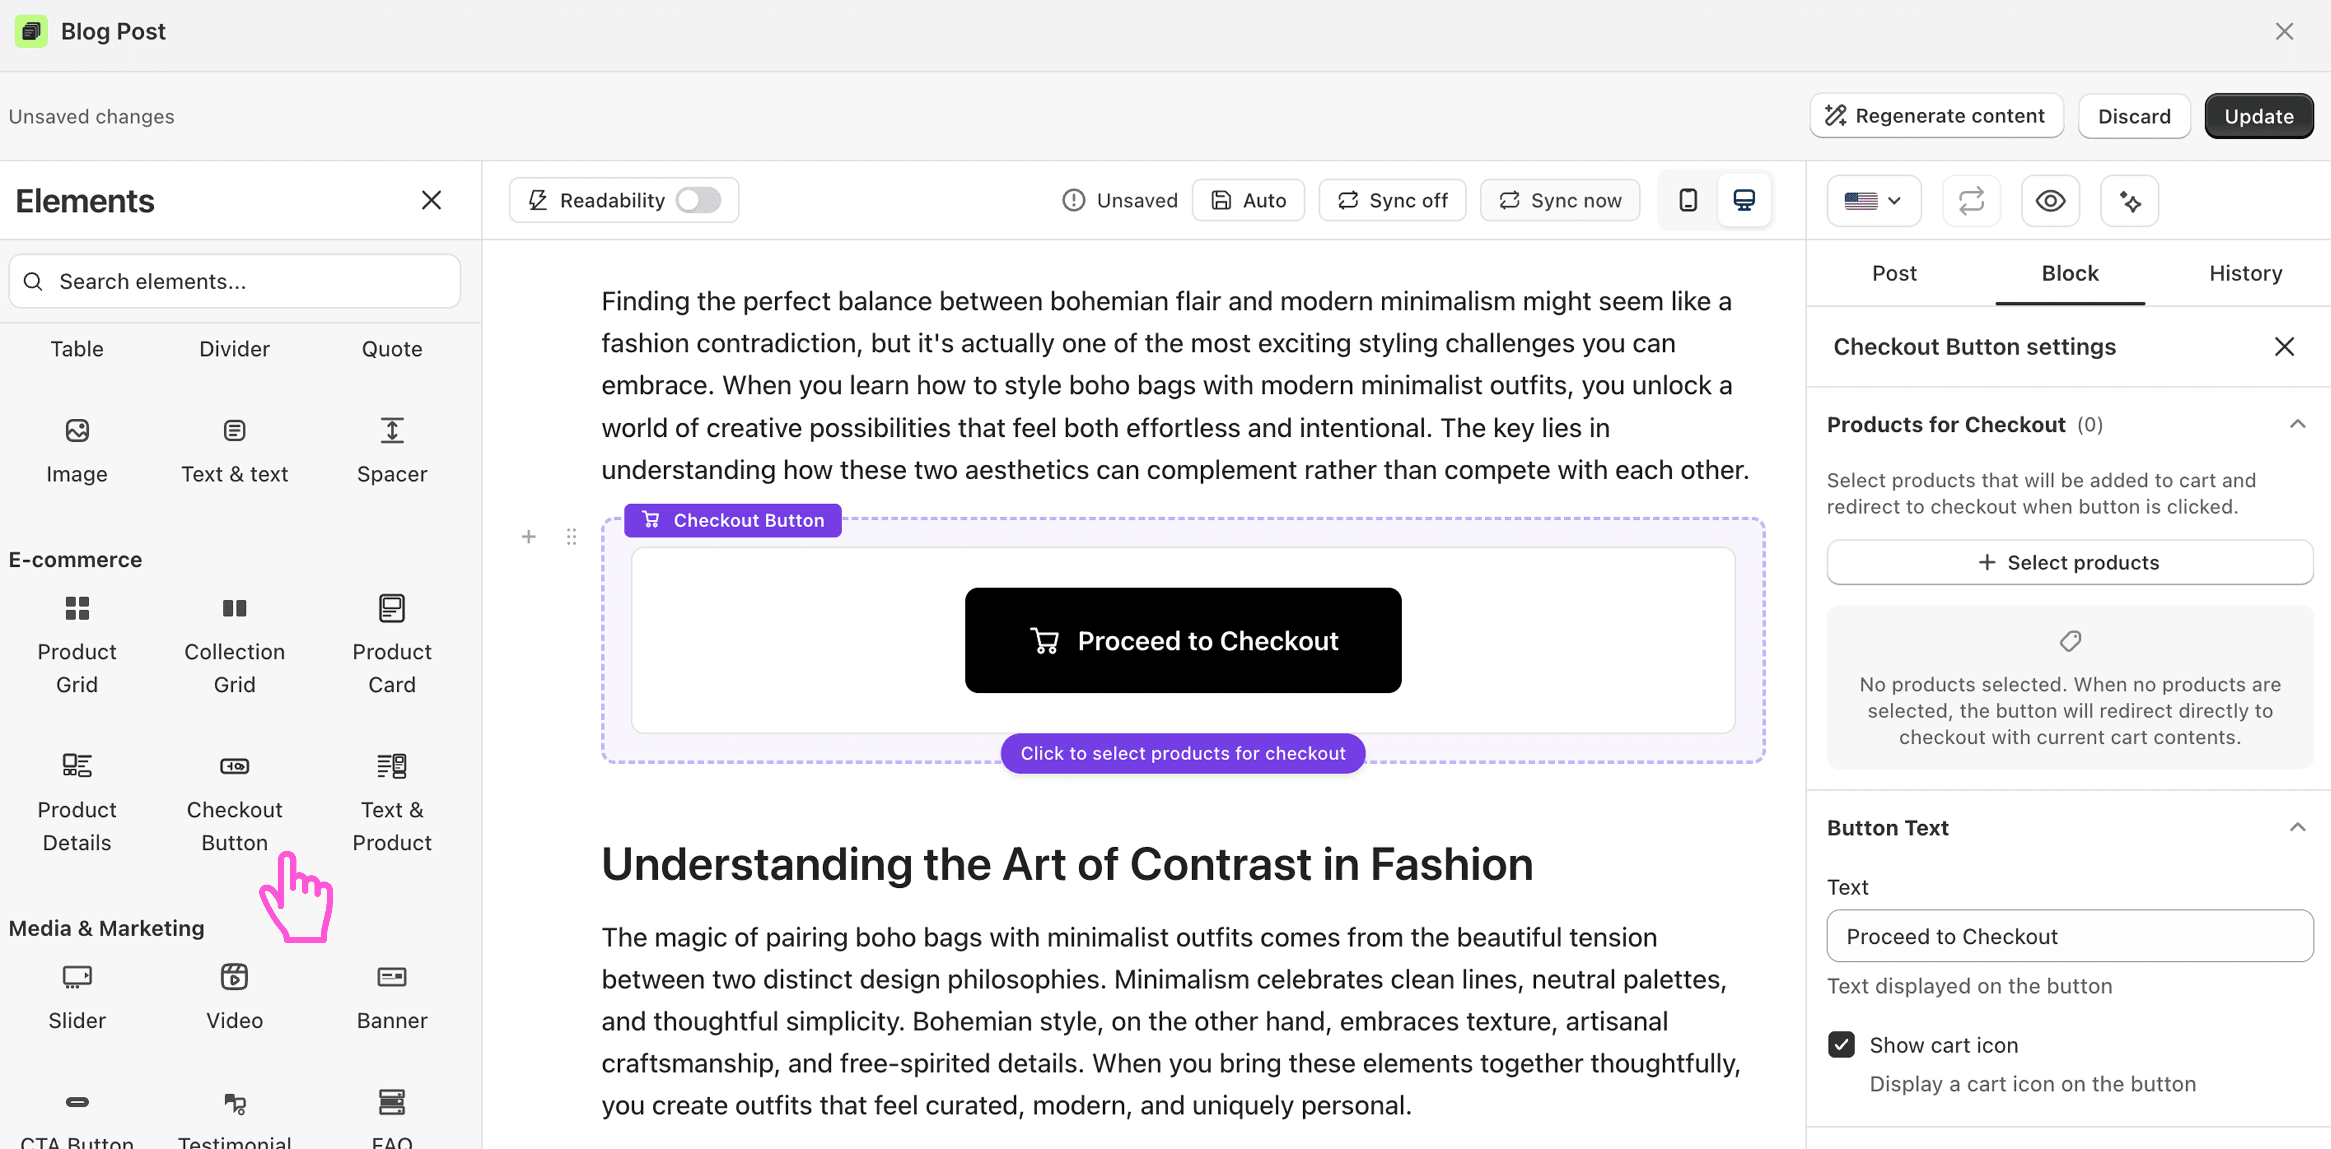Open the language flag dropdown

coord(1873,201)
